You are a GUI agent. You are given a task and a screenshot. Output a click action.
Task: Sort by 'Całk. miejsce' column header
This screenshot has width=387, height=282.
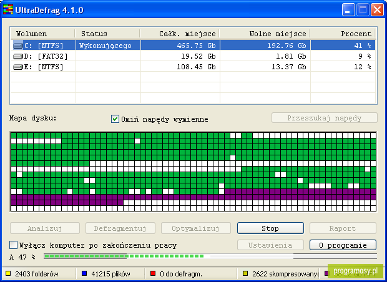click(180, 34)
